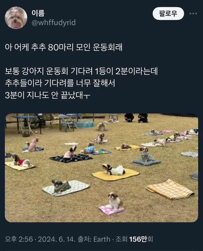
Task: View the 조회 156만회 view count
Action: coord(134,239)
